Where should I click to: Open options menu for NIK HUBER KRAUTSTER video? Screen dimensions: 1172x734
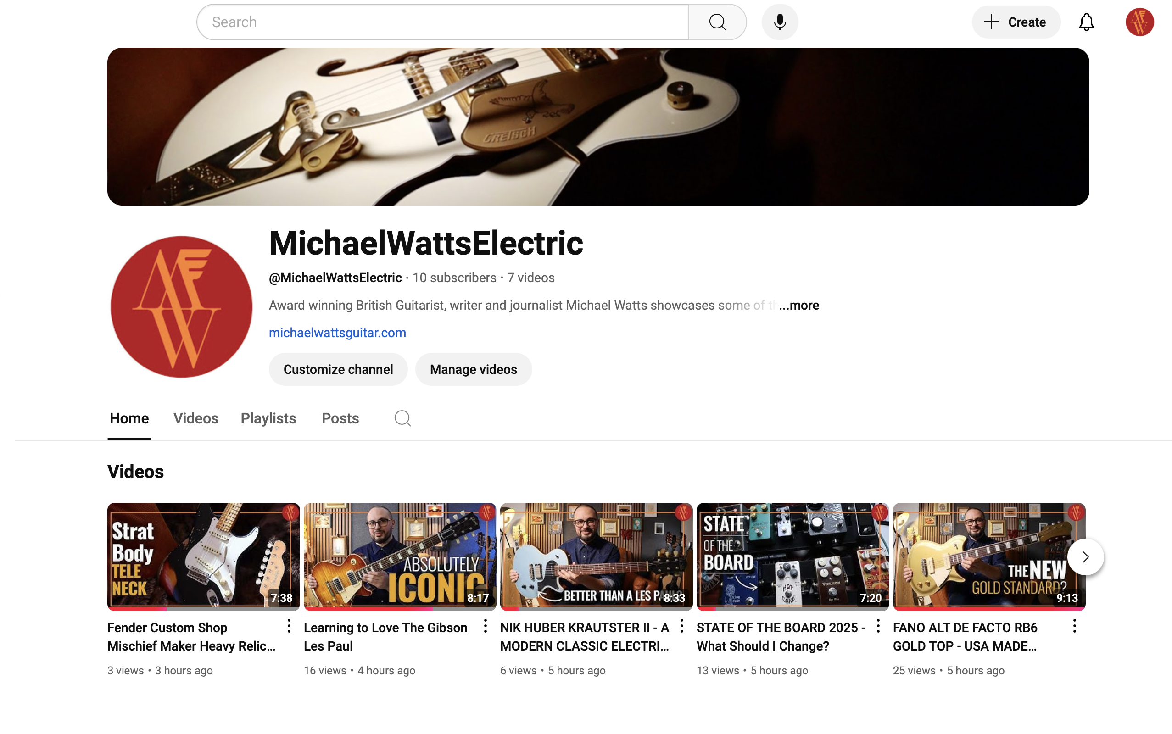click(x=681, y=626)
